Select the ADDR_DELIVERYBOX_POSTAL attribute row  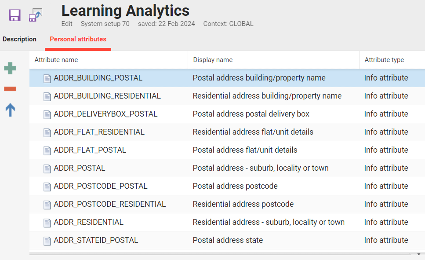coord(105,114)
